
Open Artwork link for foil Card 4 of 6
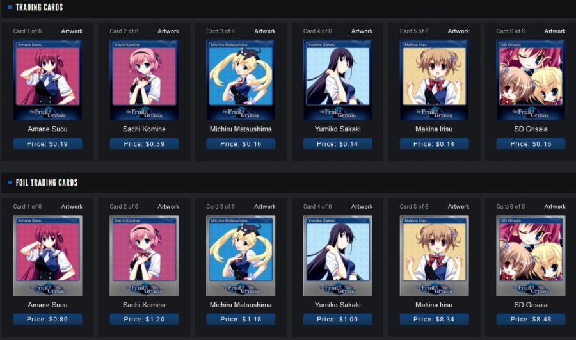click(362, 207)
